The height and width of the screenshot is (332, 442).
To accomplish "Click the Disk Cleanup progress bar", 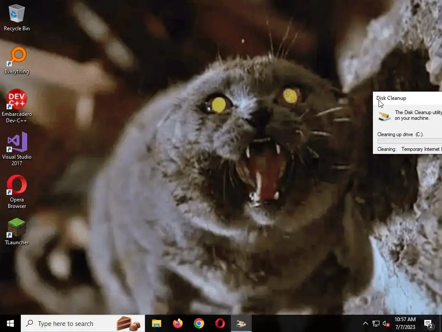I will click(410, 141).
